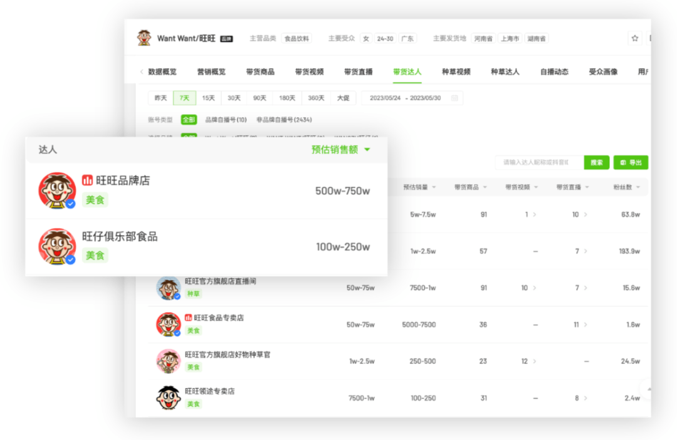Click the 旺旺品牌店 avatar
677x440 pixels.
tap(56, 191)
